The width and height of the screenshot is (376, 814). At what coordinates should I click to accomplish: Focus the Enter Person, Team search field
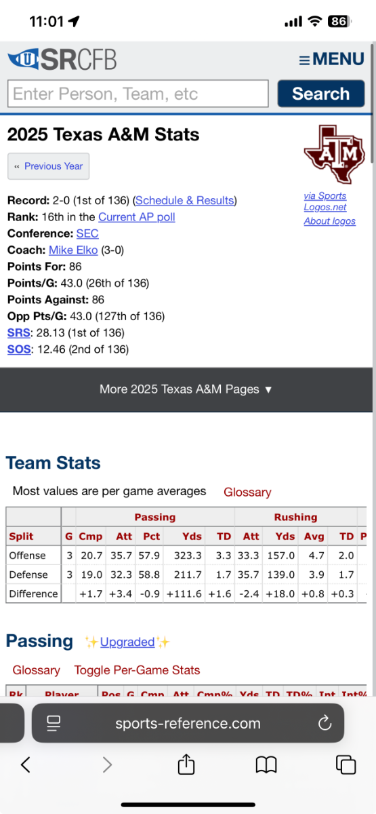point(138,94)
